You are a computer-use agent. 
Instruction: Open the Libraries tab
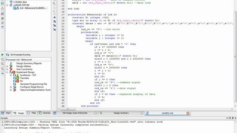[44, 113]
